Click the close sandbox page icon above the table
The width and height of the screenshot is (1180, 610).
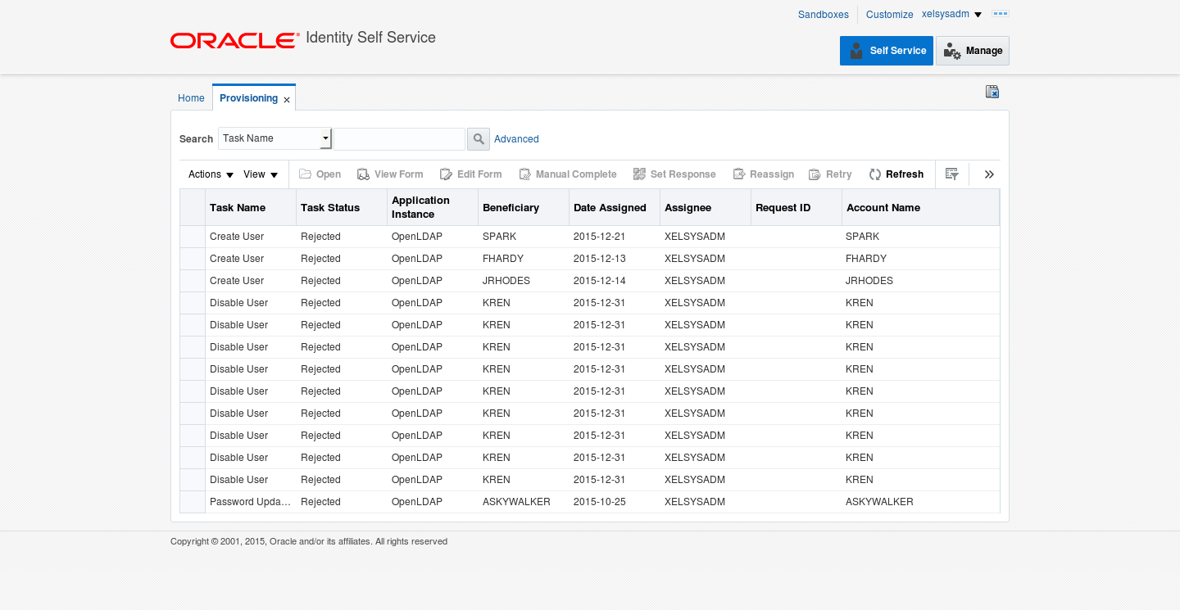pyautogui.click(x=992, y=92)
